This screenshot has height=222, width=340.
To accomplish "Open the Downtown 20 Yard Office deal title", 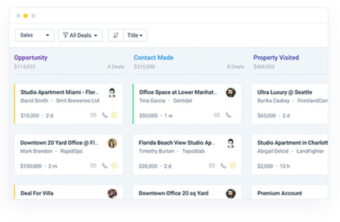I will [59, 143].
